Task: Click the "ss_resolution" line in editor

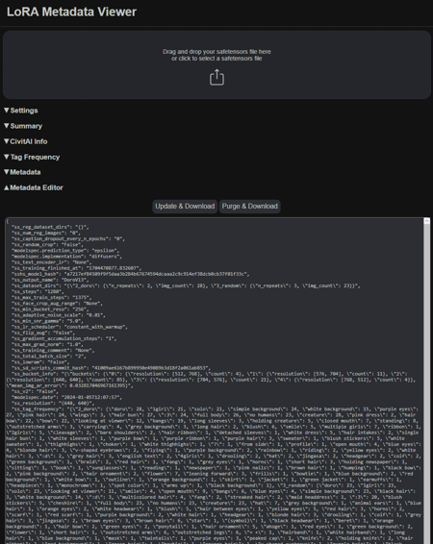Action: click(53, 403)
